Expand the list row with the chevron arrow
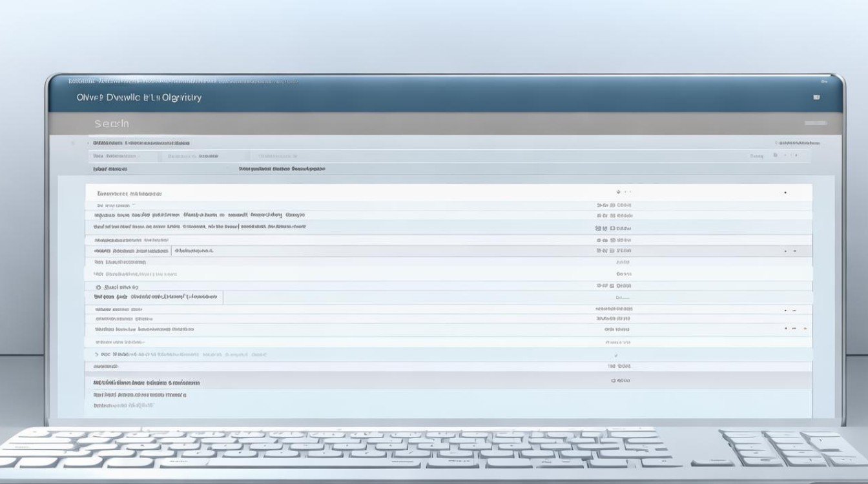Screen dimensions: 868x484 [97, 355]
